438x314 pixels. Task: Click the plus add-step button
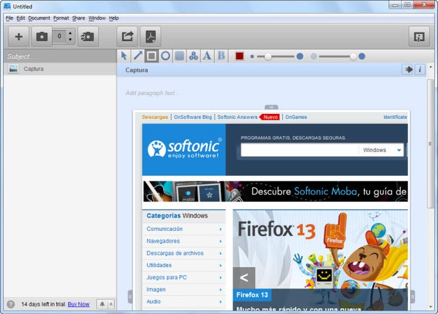19,37
